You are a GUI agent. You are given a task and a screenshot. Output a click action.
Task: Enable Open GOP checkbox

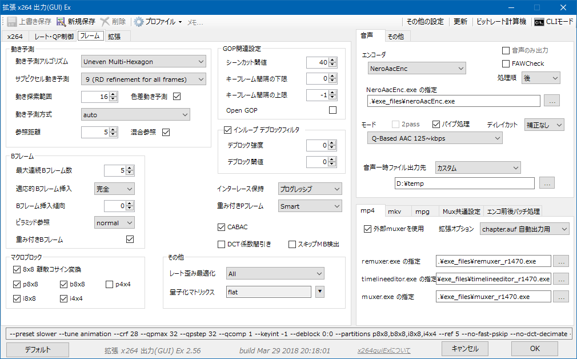(332, 110)
